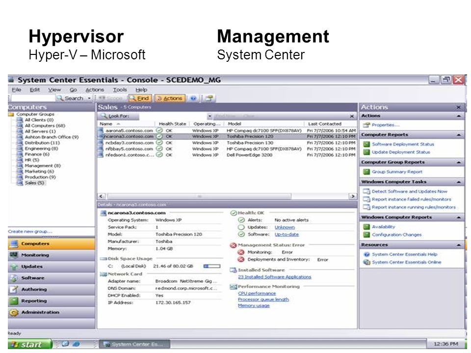Toggle the Actions toolbar button
This screenshot has width=471, height=353.
[169, 98]
